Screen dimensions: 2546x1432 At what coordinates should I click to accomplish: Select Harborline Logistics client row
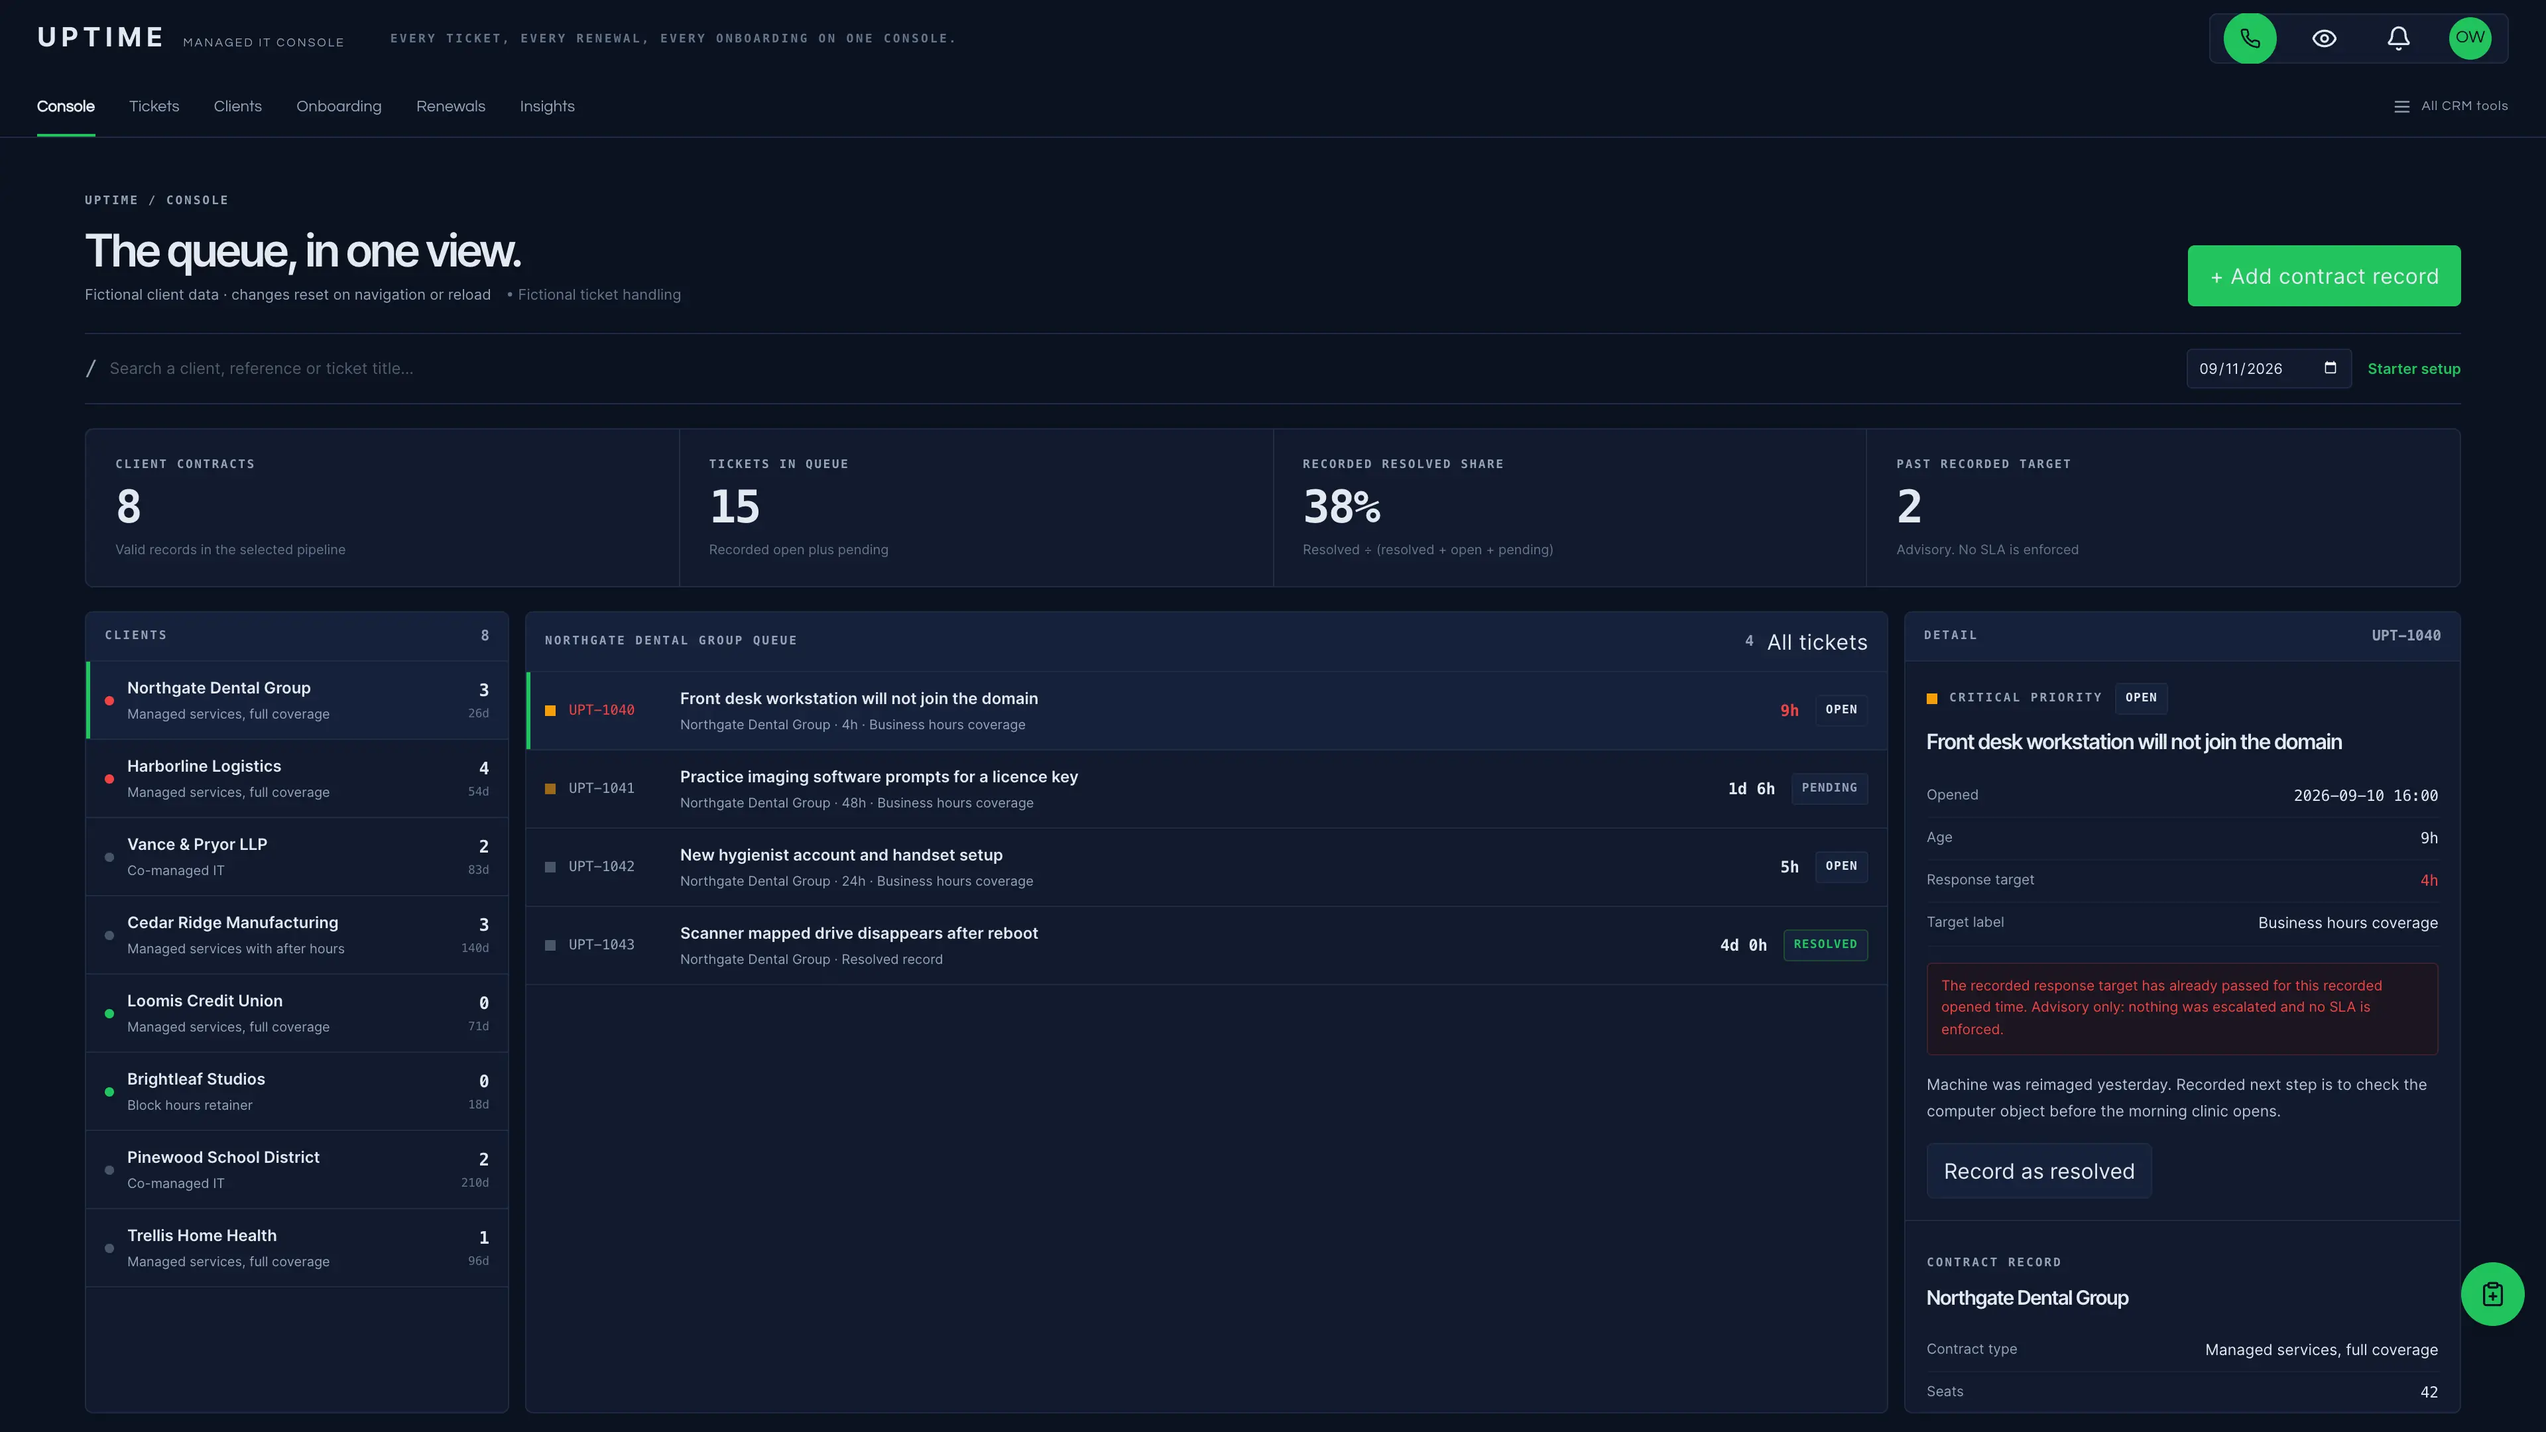click(296, 778)
